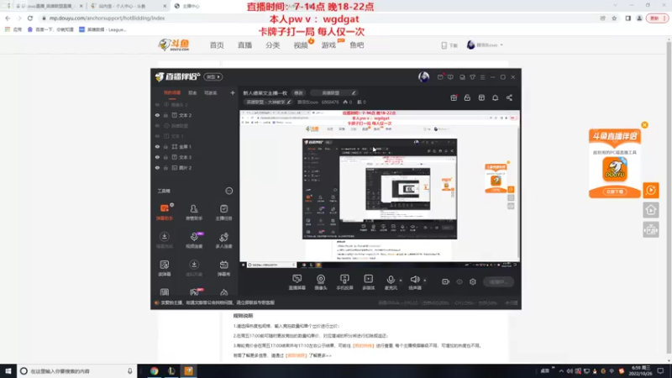Screen dimensions: 672x378
Task: Click the browser address bar
Action: tap(318, 18)
